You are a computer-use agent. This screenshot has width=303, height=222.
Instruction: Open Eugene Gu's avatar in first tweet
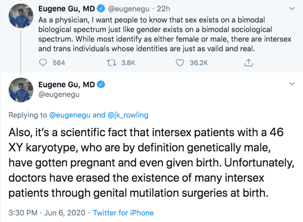[x=21, y=16]
